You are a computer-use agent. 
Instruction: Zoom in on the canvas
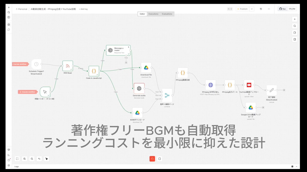(24, 159)
